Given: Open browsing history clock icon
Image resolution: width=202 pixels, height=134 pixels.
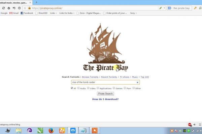Looking at the screenshot, I should (x=19, y=8).
